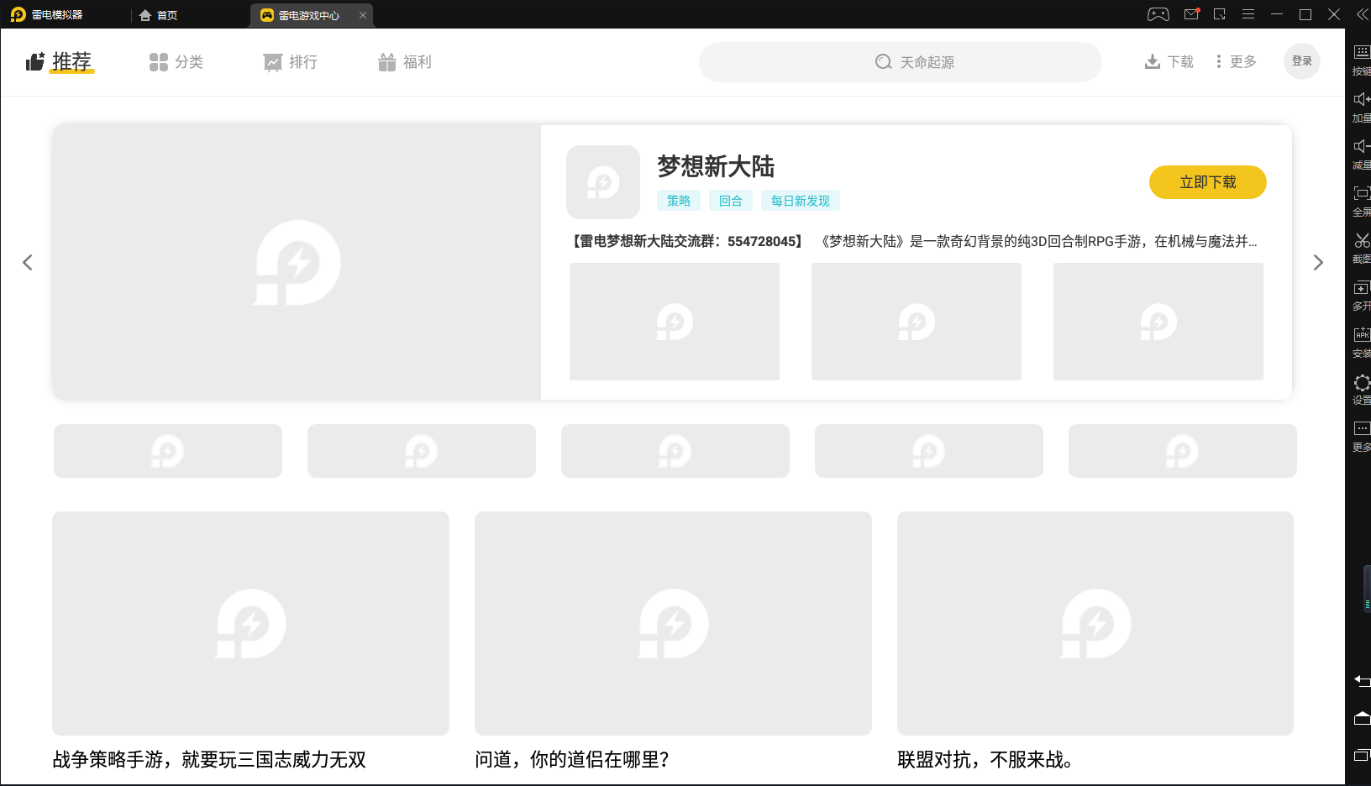The height and width of the screenshot is (786, 1371).
Task: Go to next banner with right arrow
Action: pos(1317,263)
